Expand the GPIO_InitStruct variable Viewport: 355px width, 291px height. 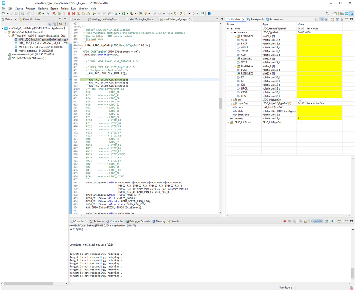[x=228, y=122]
